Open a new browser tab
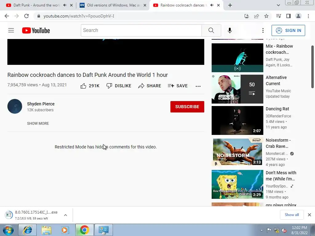 point(230,5)
